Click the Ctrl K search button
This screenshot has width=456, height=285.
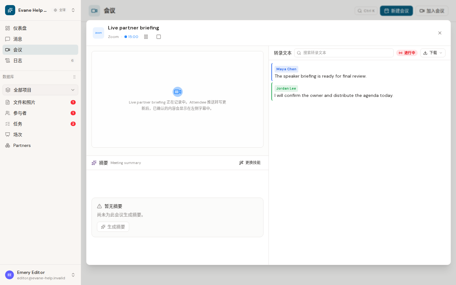tap(366, 11)
